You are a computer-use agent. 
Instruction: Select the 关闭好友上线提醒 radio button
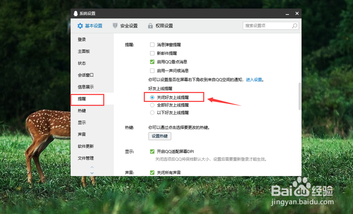[152, 98]
